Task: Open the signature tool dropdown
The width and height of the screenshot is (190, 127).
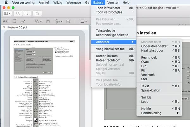Action: pos(59,21)
